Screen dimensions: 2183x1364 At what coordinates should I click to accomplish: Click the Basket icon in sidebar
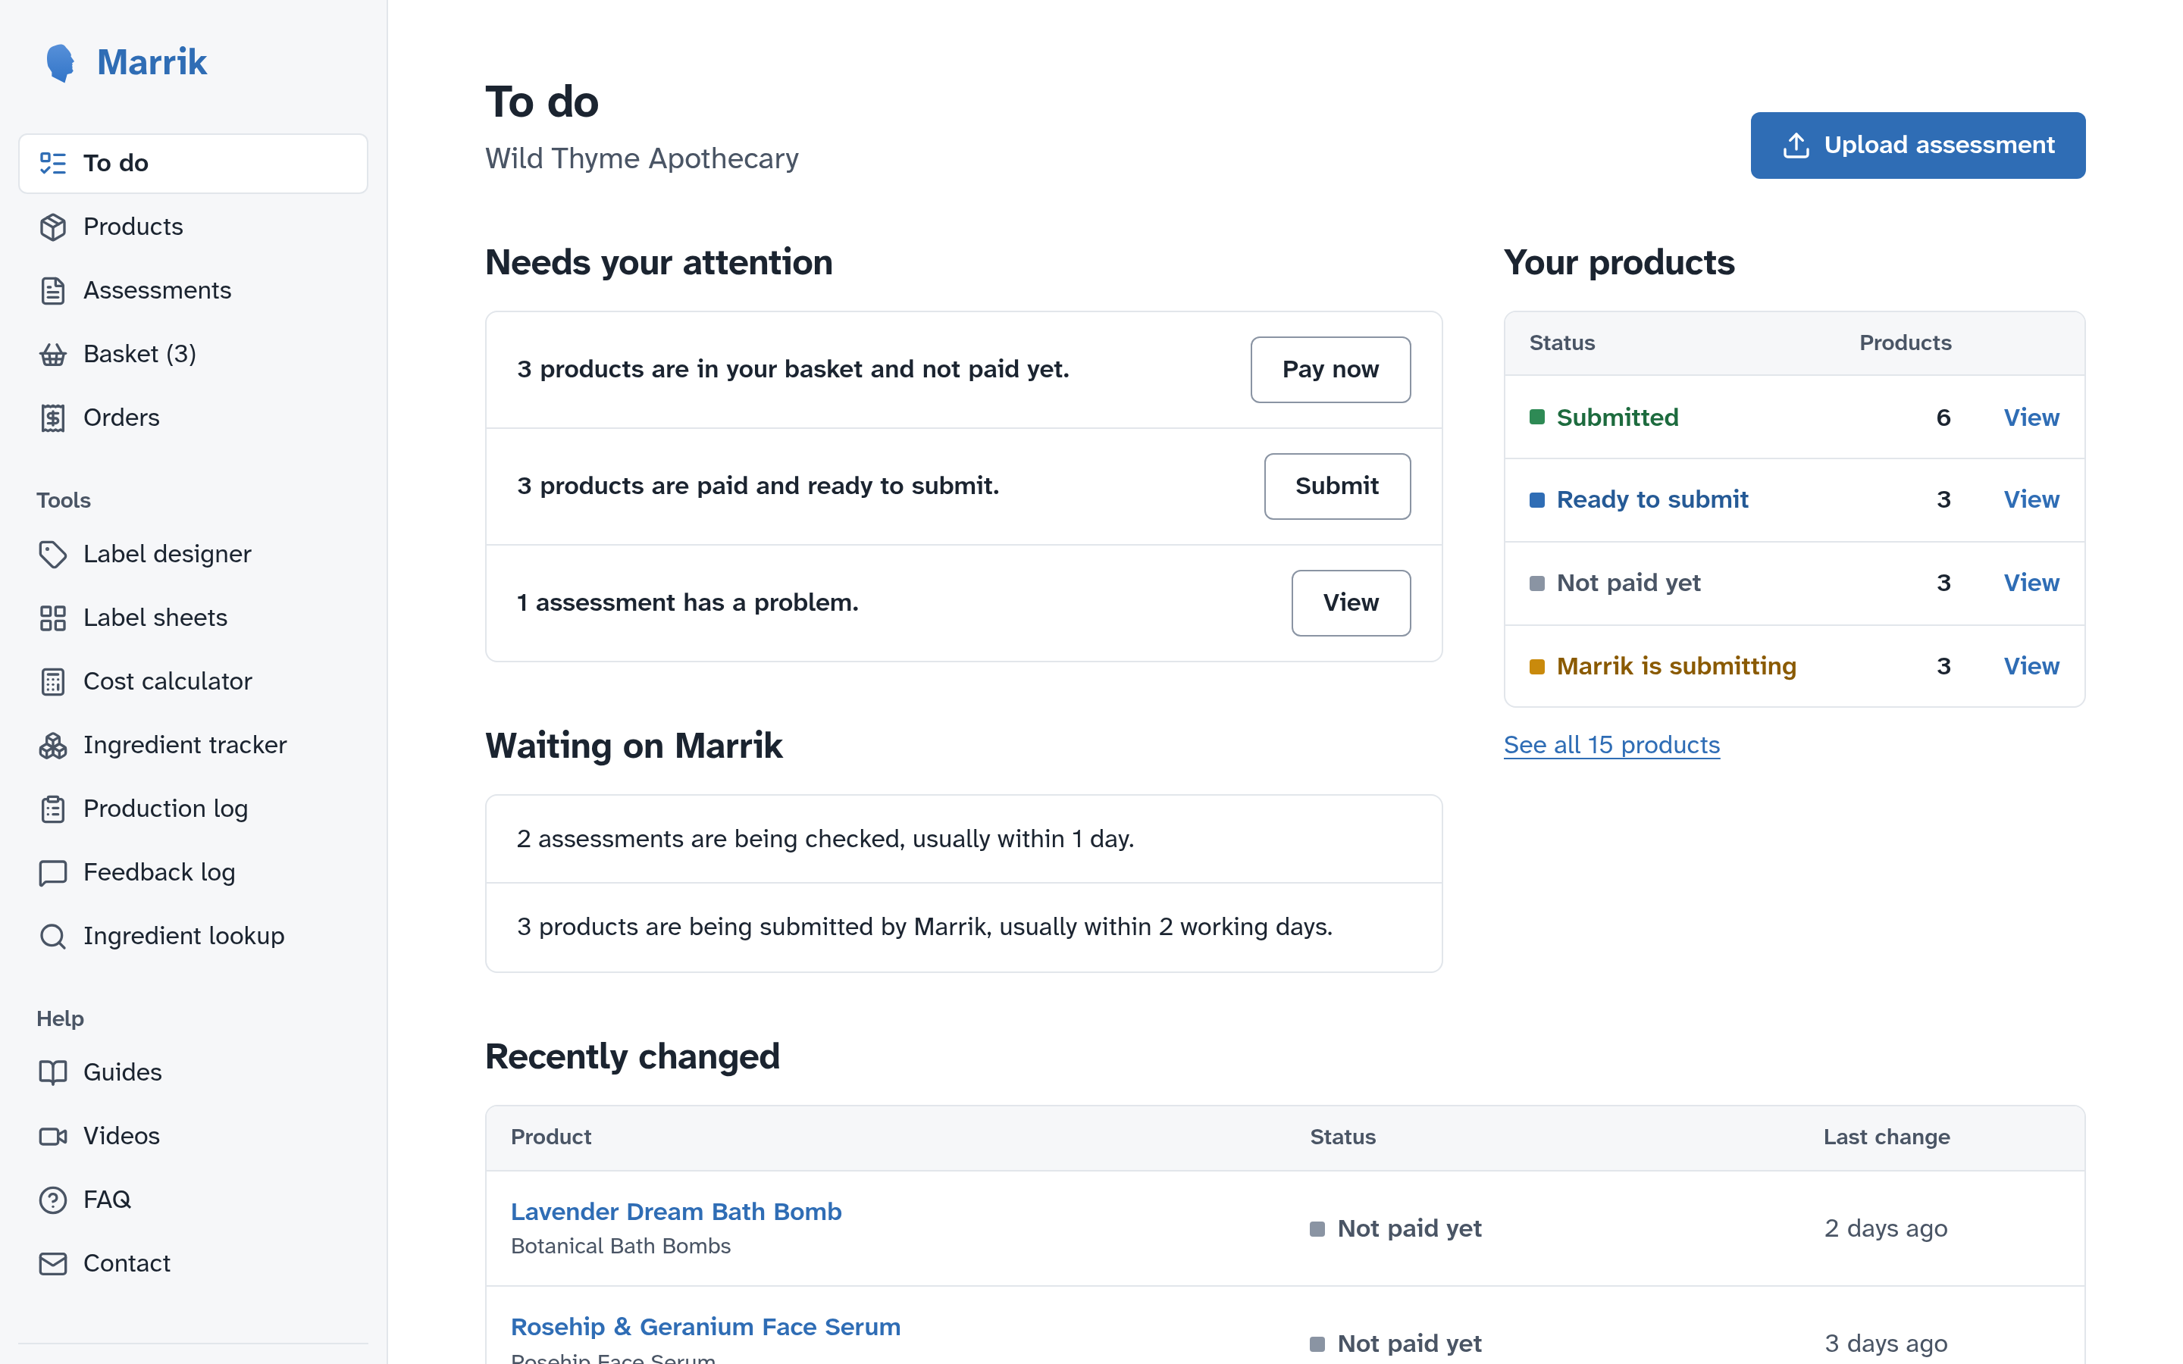52,355
